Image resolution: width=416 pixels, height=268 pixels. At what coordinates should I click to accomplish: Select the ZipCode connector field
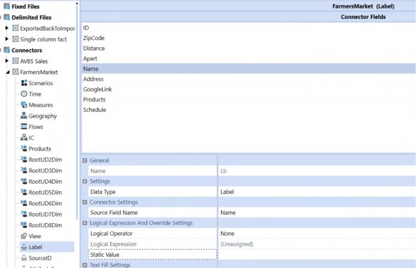pos(248,38)
